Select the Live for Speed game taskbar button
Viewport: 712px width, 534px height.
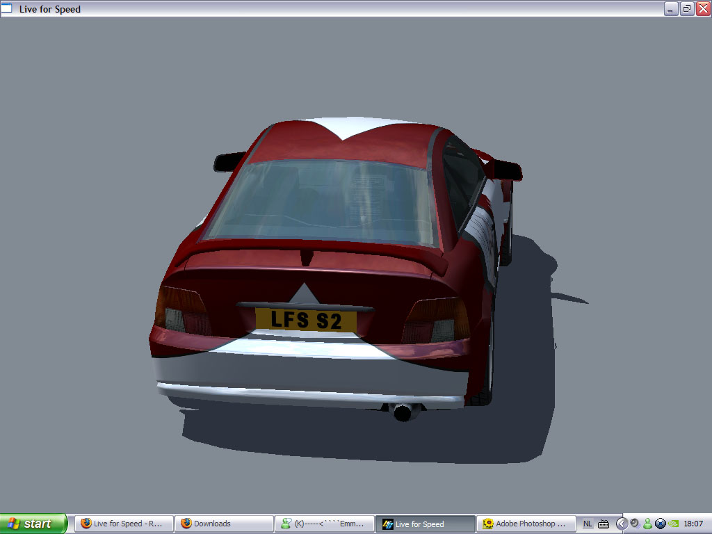click(425, 524)
